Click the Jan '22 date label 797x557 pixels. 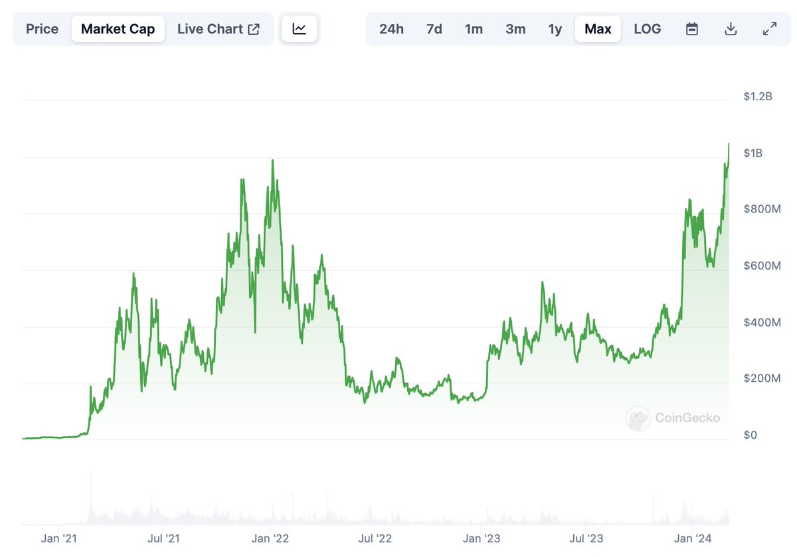point(270,538)
